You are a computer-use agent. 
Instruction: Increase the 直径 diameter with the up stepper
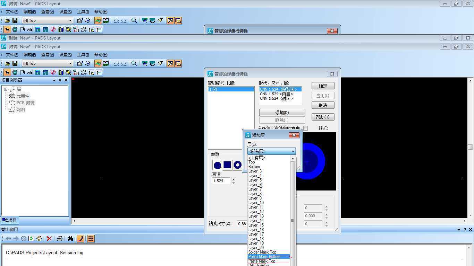coord(234,179)
